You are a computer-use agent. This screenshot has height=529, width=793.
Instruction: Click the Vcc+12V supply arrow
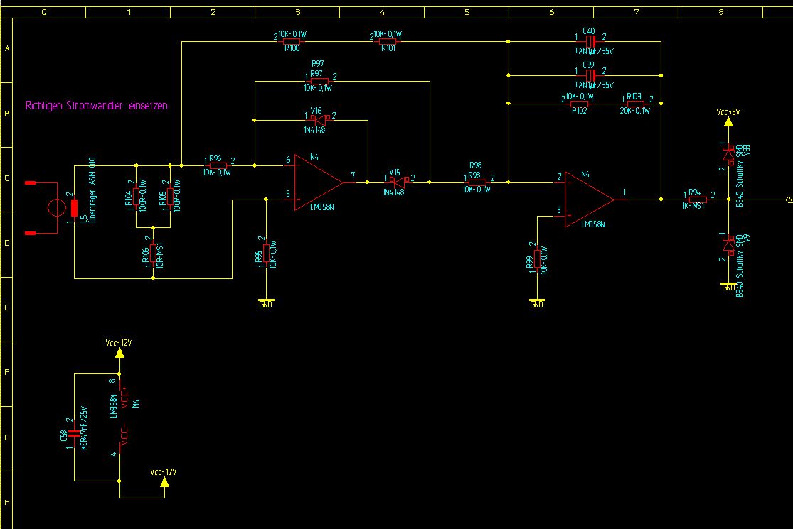[x=119, y=353]
